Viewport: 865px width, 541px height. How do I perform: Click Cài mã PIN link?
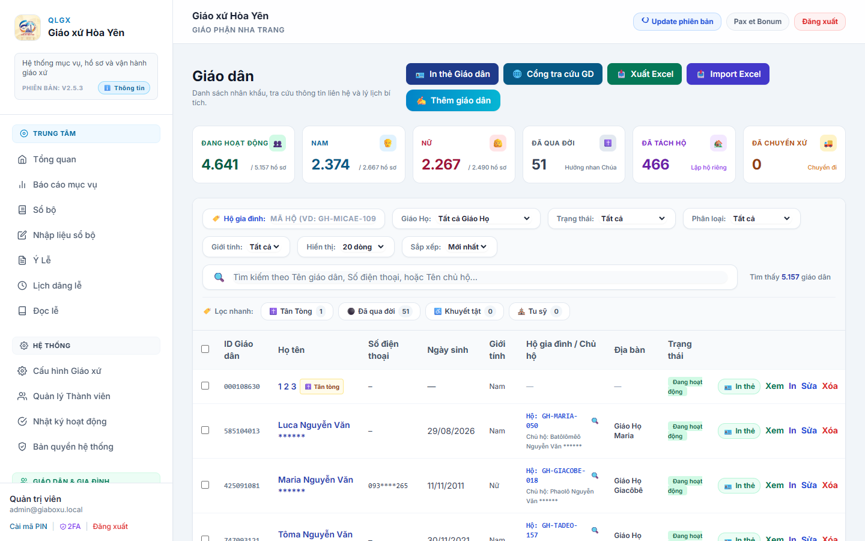28,527
